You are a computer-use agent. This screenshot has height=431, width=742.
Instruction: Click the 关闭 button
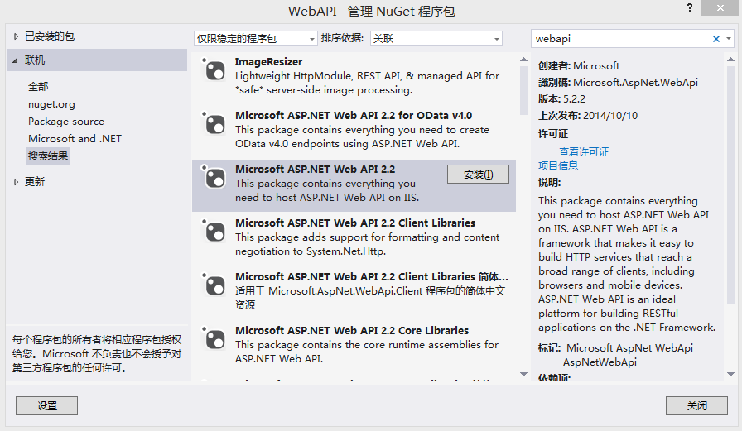tap(696, 405)
